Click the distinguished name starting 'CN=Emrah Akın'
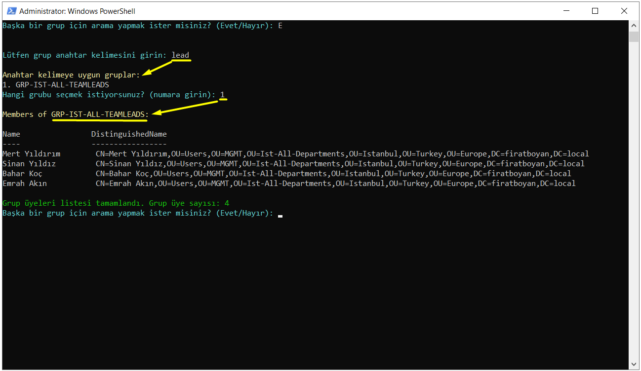 [x=336, y=184]
